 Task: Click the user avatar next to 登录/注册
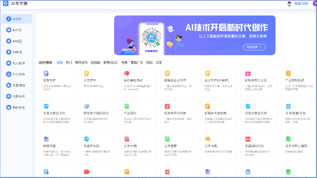(289, 4)
